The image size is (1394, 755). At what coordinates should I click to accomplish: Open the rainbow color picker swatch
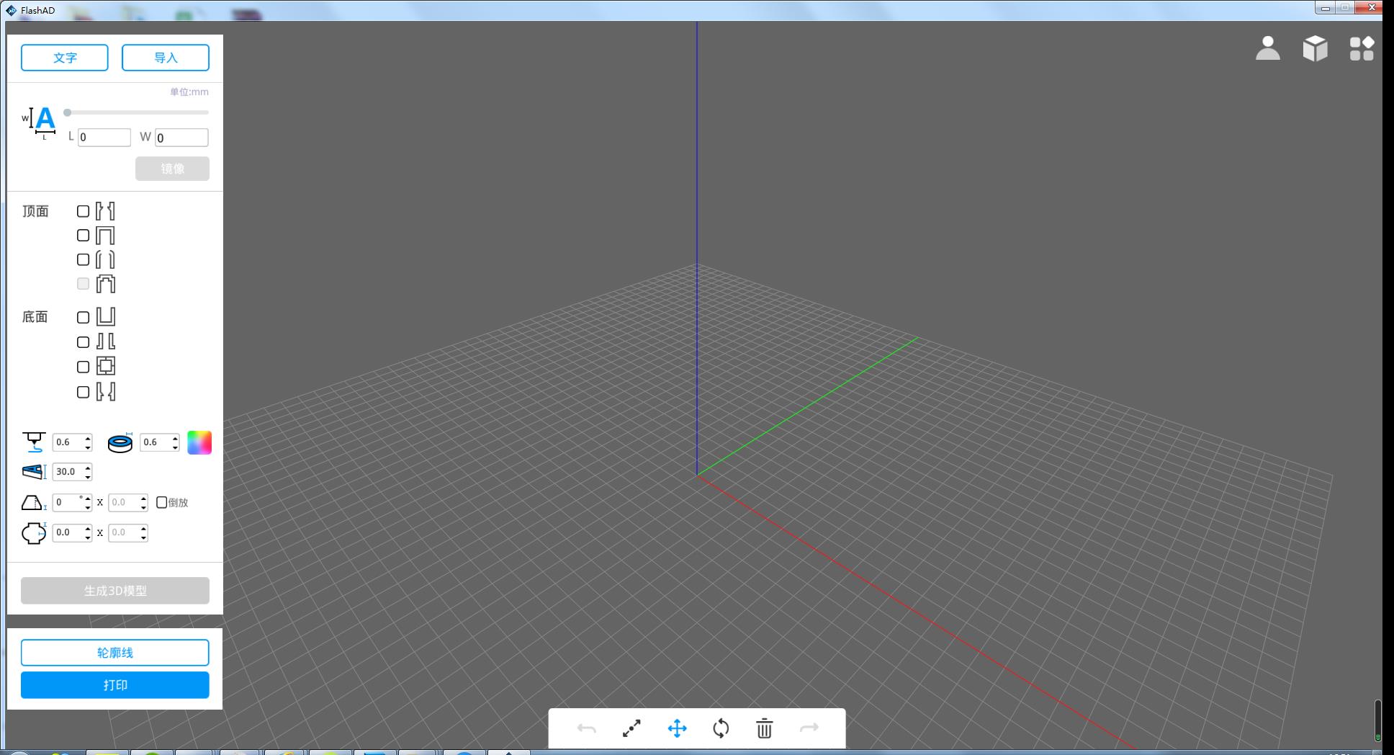coord(199,442)
